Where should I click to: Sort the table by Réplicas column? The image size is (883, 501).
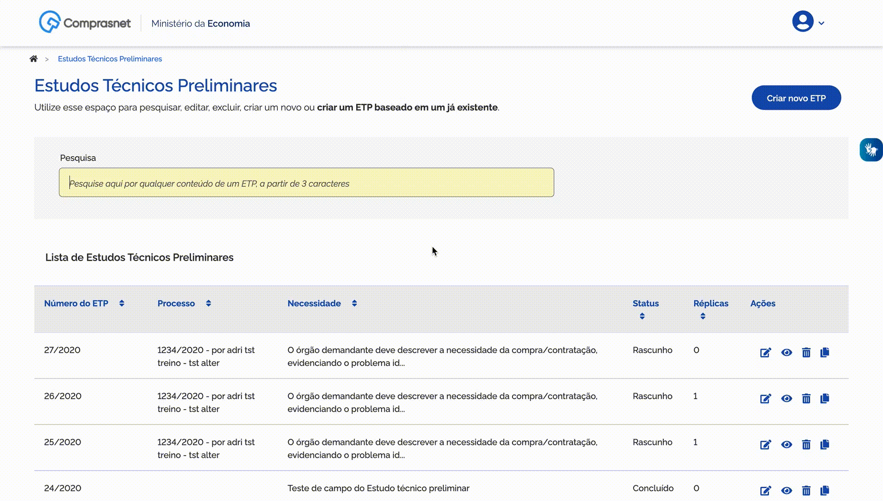703,316
